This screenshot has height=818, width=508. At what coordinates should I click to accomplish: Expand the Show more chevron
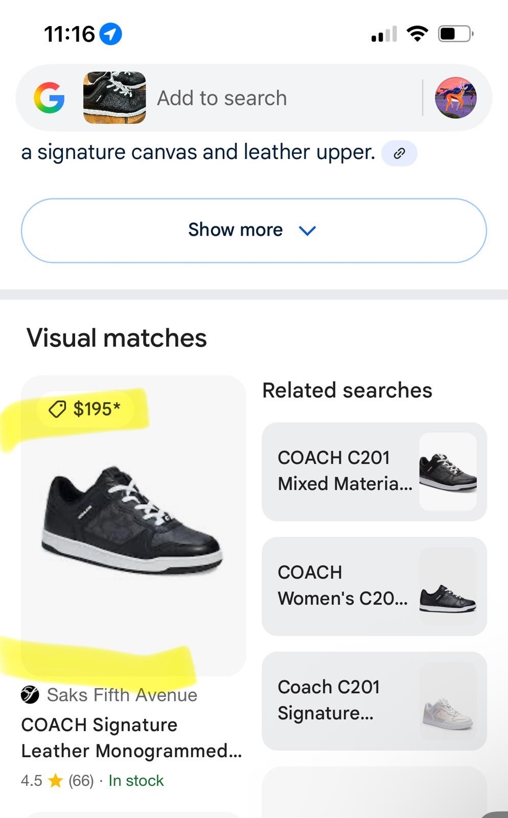307,231
